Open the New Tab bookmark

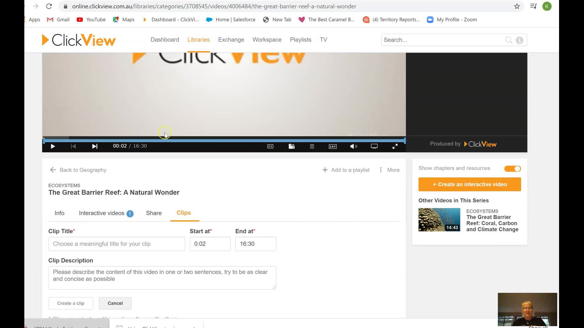(x=277, y=19)
